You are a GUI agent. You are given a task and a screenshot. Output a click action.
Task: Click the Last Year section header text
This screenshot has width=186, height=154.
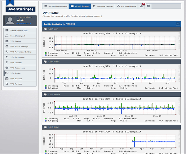tap(54, 127)
